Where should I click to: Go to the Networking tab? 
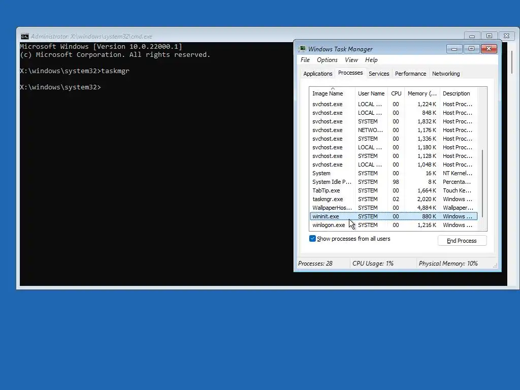coord(446,74)
